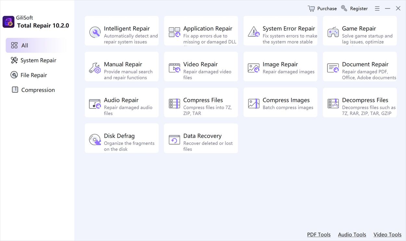Viewport: 406px width, 241px height.
Task: Open the Data Recovery title
Action: pos(202,136)
